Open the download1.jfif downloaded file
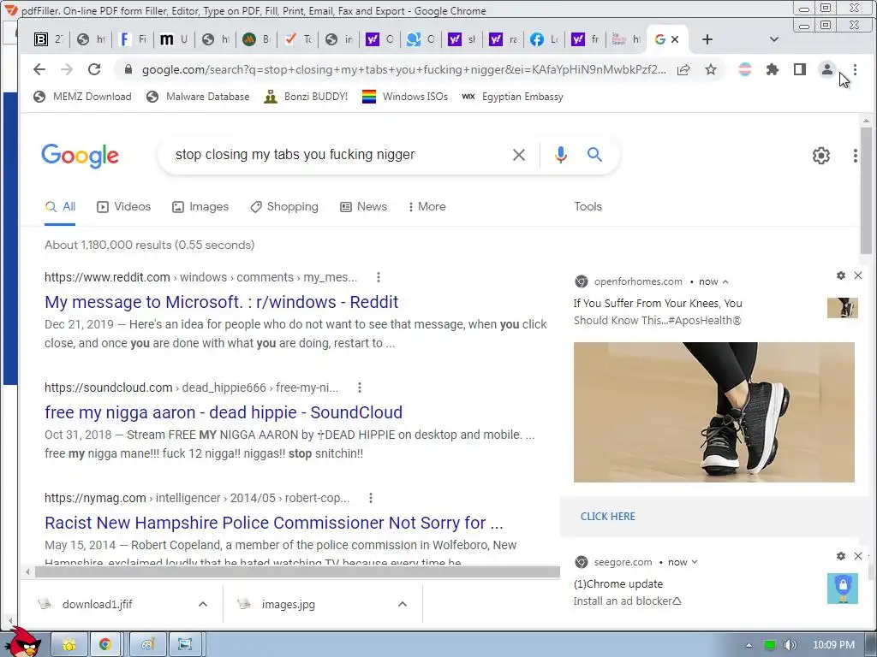 pyautogui.click(x=97, y=605)
